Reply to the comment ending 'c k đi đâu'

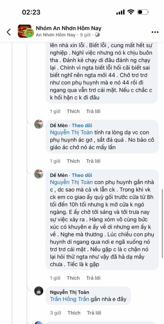[x=93, y=111]
